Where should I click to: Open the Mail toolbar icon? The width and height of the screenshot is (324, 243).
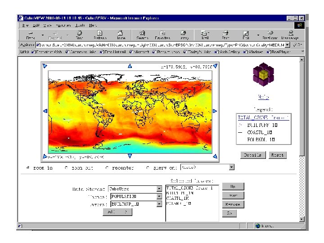click(x=205, y=35)
